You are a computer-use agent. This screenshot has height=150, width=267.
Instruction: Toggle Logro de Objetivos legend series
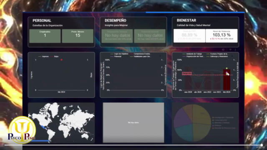click(119, 54)
